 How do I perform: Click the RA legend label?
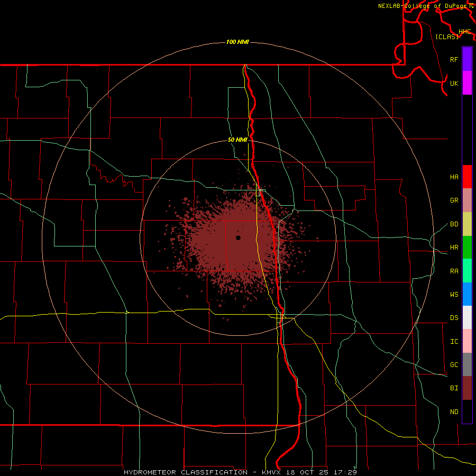click(x=454, y=271)
